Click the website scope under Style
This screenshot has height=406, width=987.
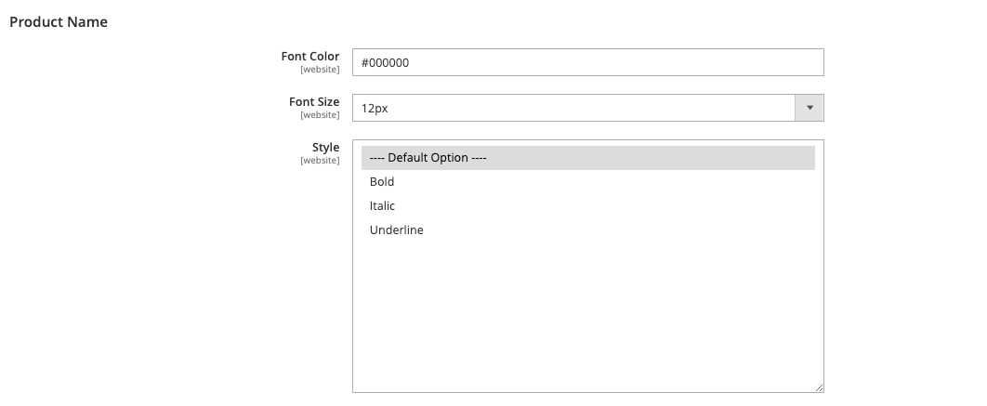coord(320,161)
